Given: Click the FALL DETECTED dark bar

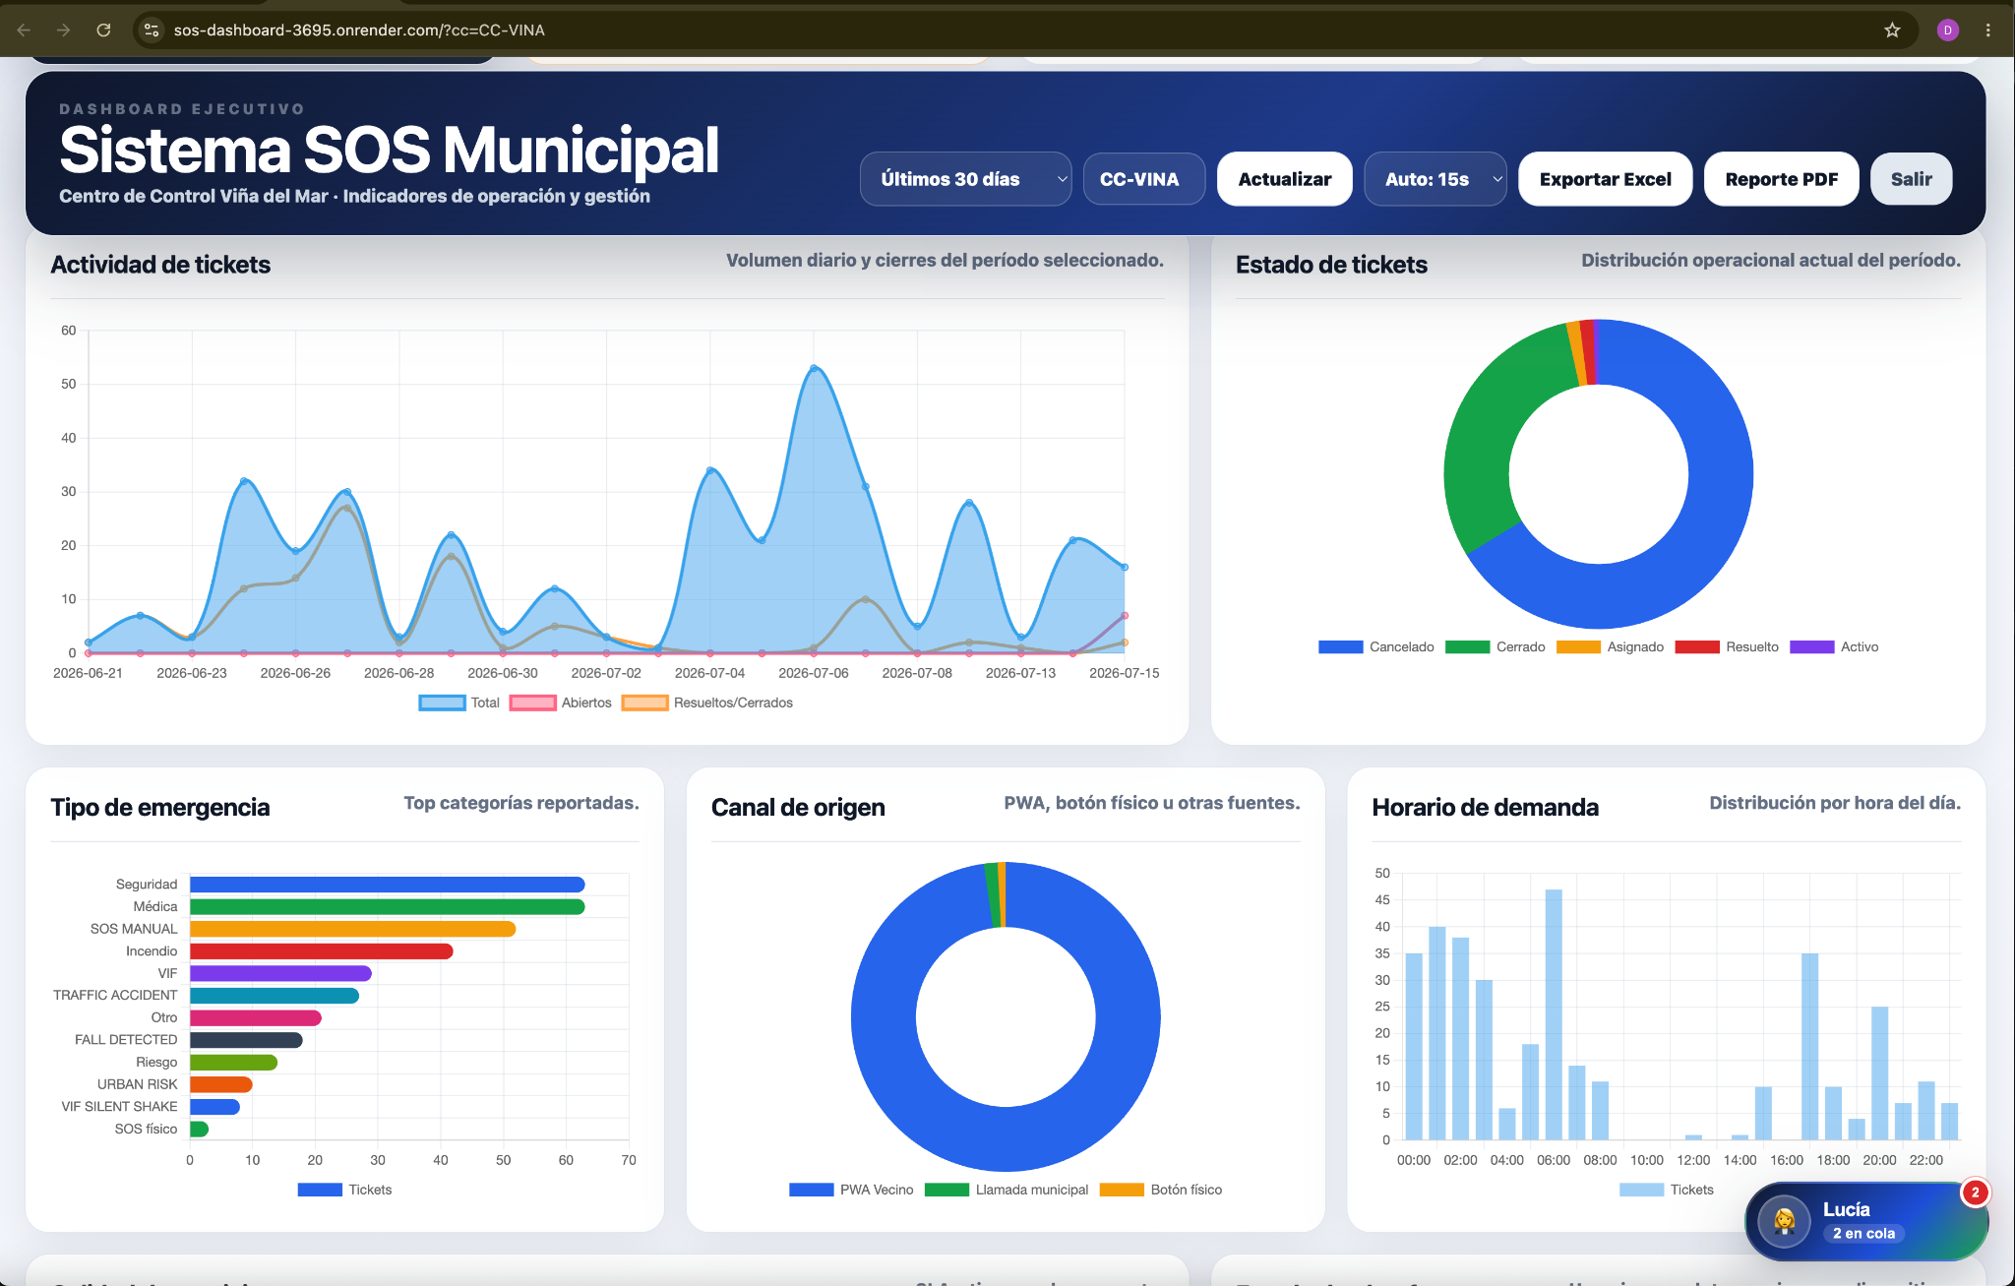Looking at the screenshot, I should 246,1040.
